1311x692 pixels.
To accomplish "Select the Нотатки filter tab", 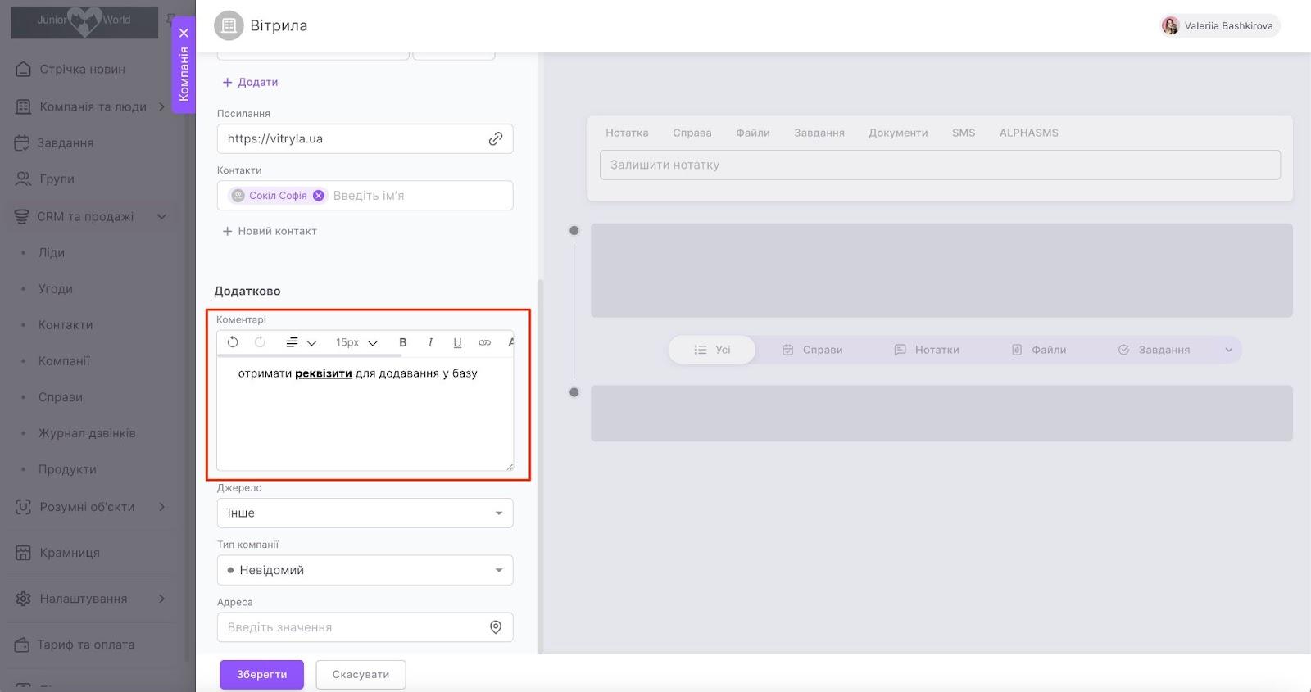I will click(x=927, y=350).
